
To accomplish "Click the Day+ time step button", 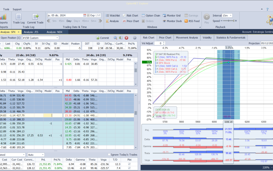I will point(77,21).
